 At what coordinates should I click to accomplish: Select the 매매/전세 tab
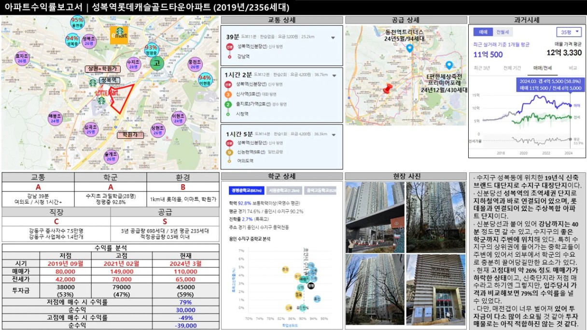click(543, 68)
